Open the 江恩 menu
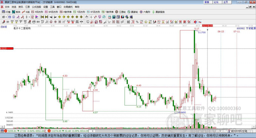The height and width of the screenshot is (138, 256). [x=27, y=7]
